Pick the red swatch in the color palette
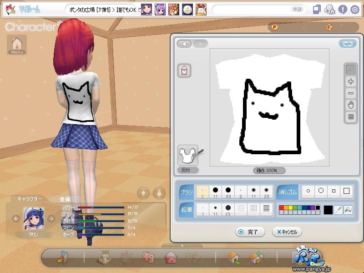Viewport: 364px width, 273px height. click(x=281, y=208)
